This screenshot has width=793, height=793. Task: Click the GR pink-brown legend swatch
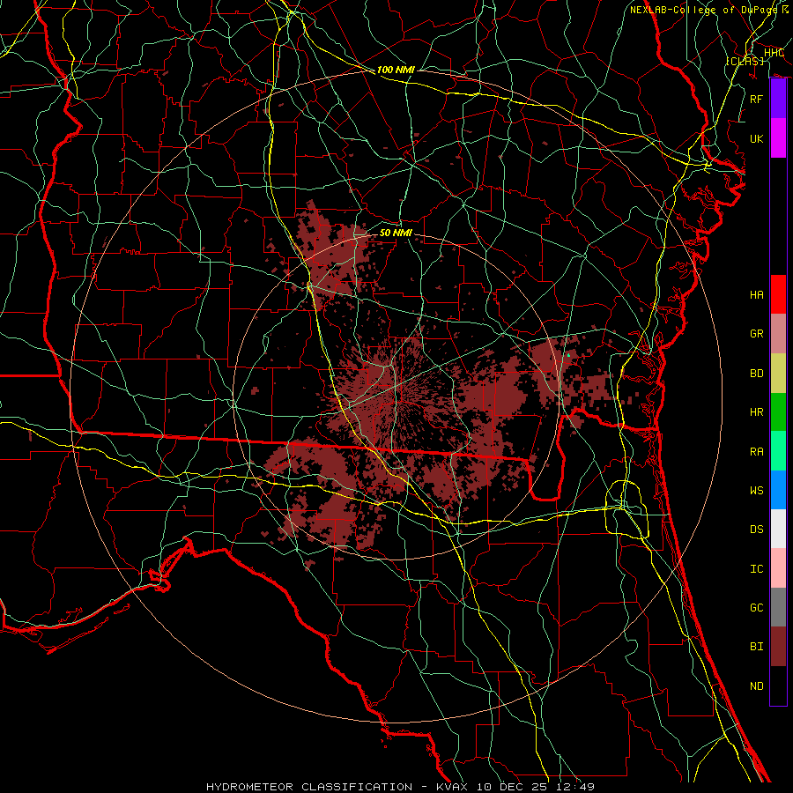tap(778, 334)
